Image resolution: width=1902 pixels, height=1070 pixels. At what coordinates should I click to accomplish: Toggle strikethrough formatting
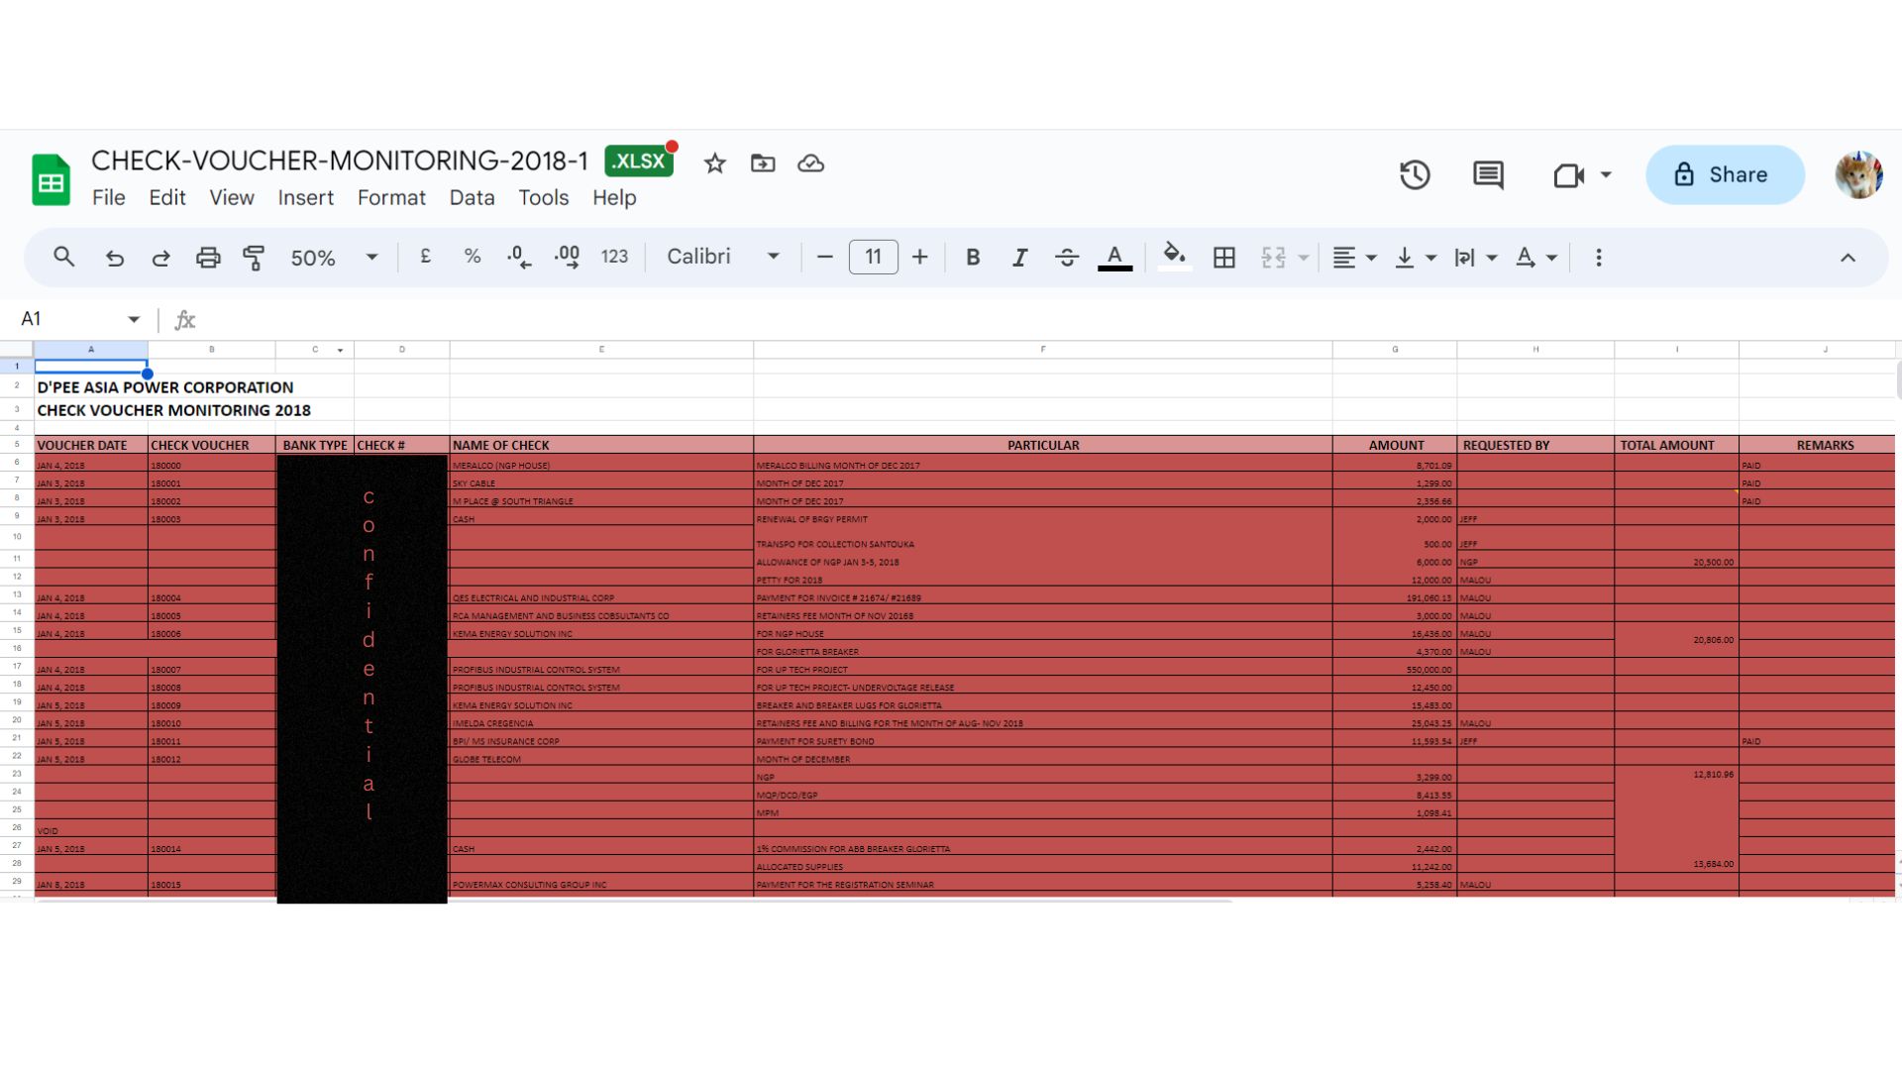coord(1067,258)
